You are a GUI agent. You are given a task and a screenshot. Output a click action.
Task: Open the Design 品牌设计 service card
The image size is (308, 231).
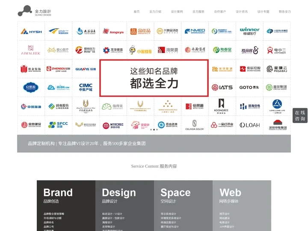[124, 206]
